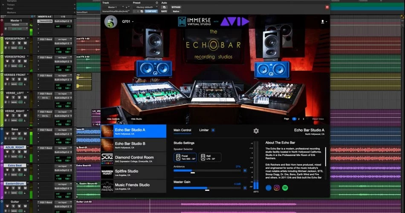The width and height of the screenshot is (405, 213).
Task: Toggle the Limiter on/off blue switch
Action: point(213,130)
